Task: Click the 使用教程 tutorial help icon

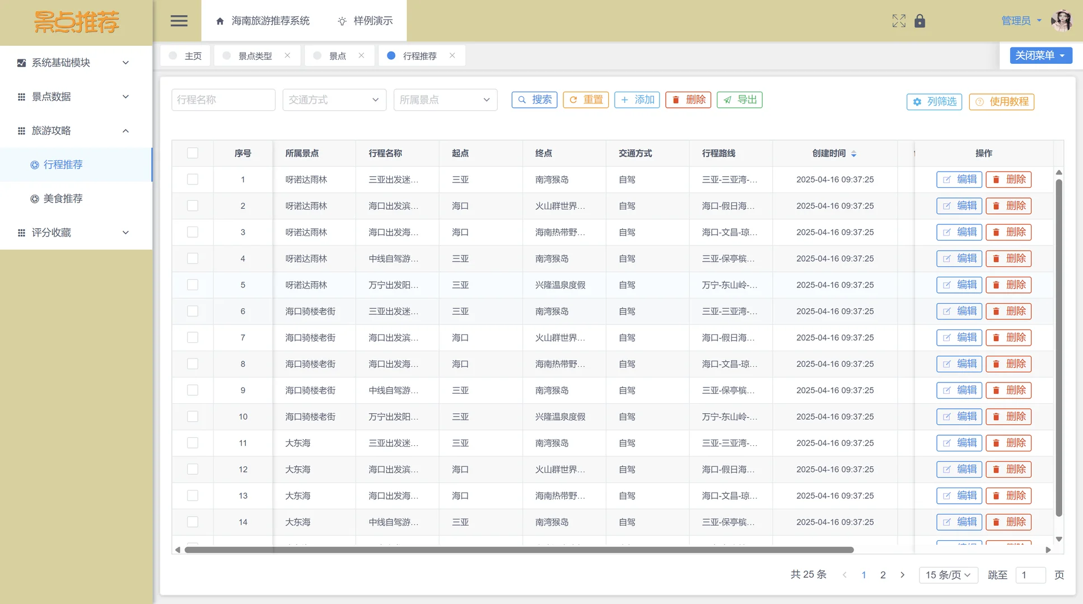Action: [1001, 102]
